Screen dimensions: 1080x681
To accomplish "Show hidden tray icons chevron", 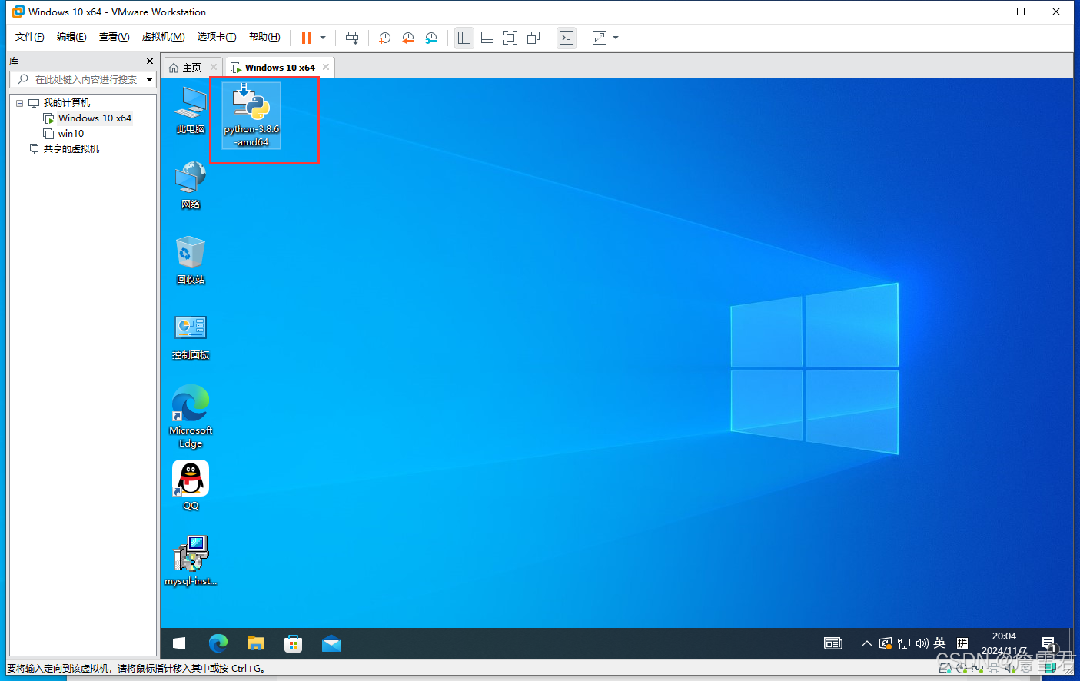I will (x=867, y=643).
